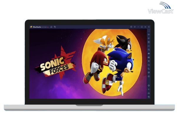Open the multi-instance manager cube icon
This screenshot has width=177, height=121.
[x=149, y=72]
